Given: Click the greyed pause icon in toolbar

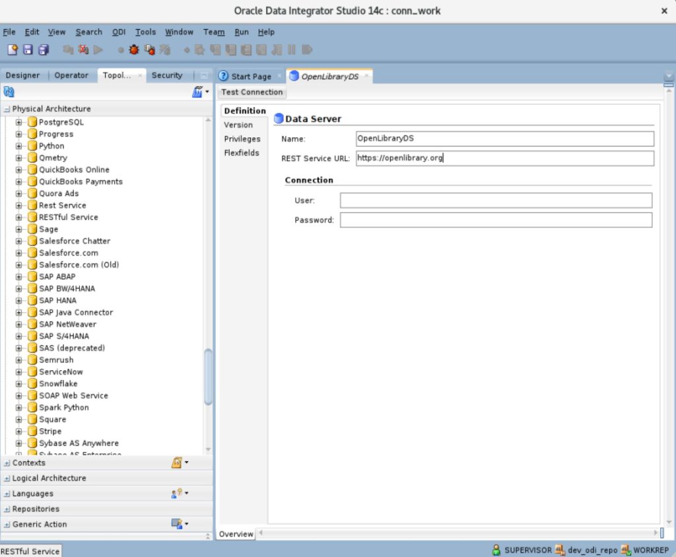Looking at the screenshot, I should (x=291, y=49).
